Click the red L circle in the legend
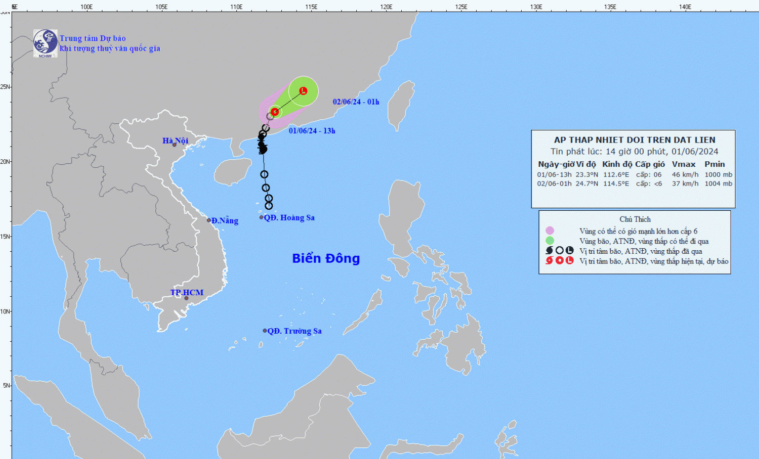The width and height of the screenshot is (759, 459). 569,261
